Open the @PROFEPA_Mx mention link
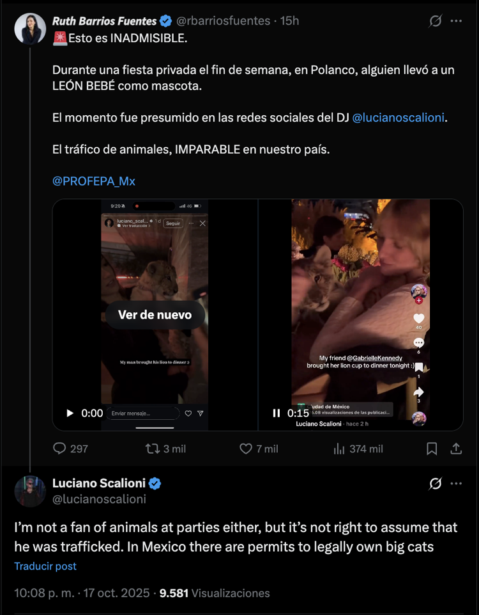The height and width of the screenshot is (615, 479). (x=94, y=181)
